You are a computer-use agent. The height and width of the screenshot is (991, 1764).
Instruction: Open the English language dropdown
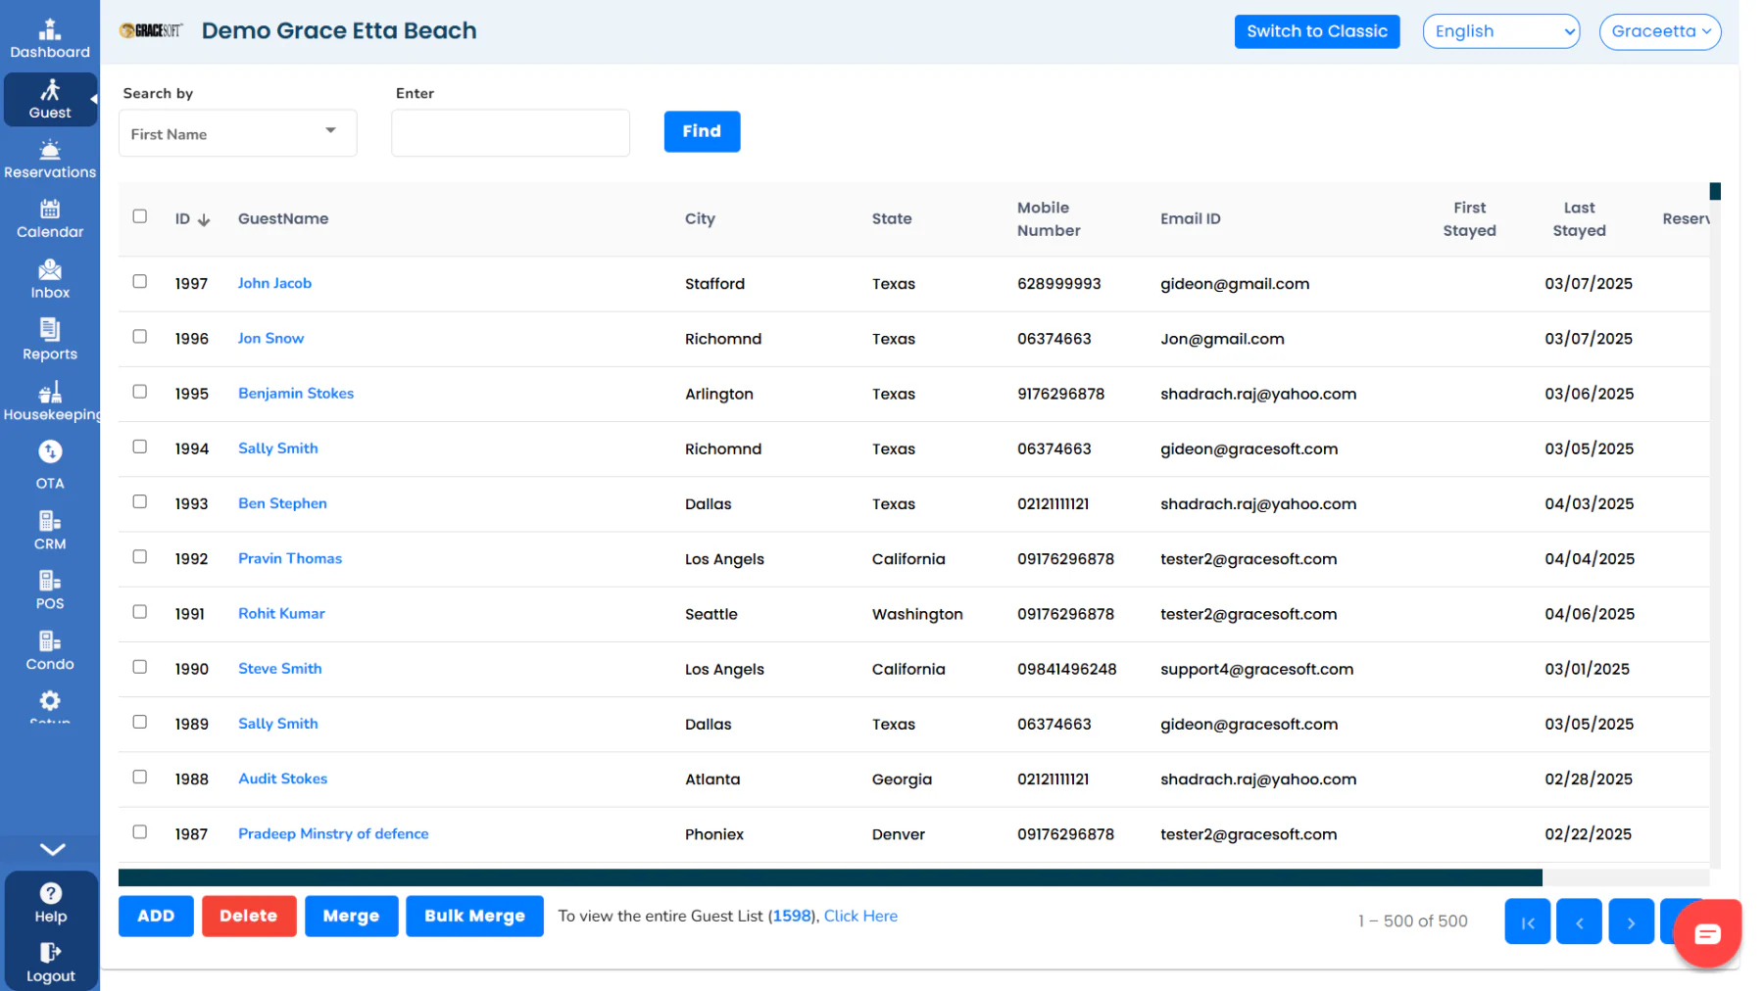1500,31
